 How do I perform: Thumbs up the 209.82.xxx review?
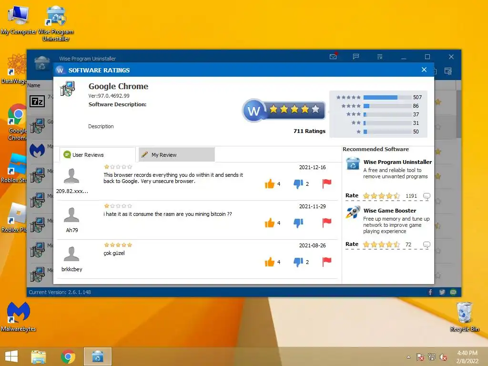tap(270, 184)
